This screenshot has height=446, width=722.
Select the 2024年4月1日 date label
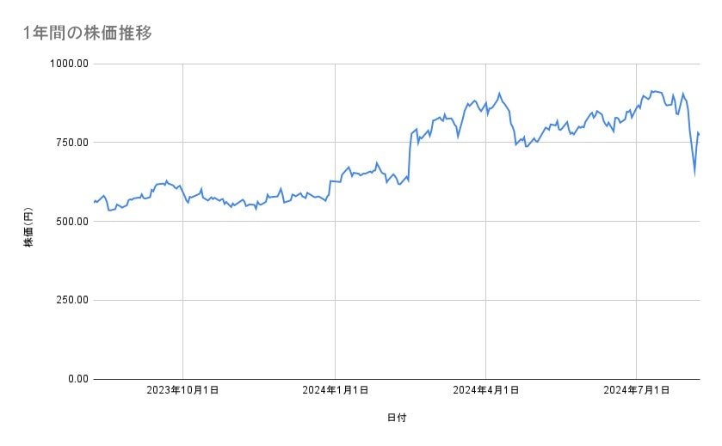point(485,391)
